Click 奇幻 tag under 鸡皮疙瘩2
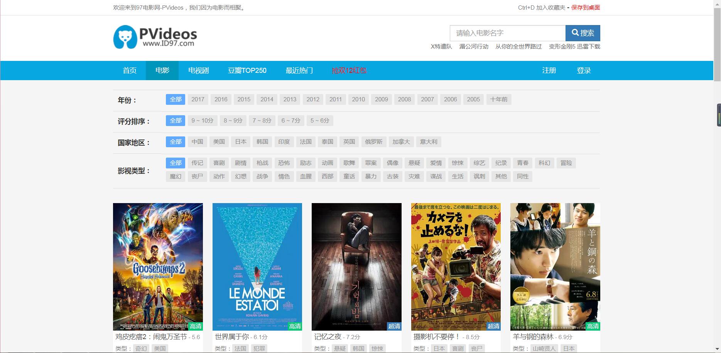721x353 pixels. [141, 348]
